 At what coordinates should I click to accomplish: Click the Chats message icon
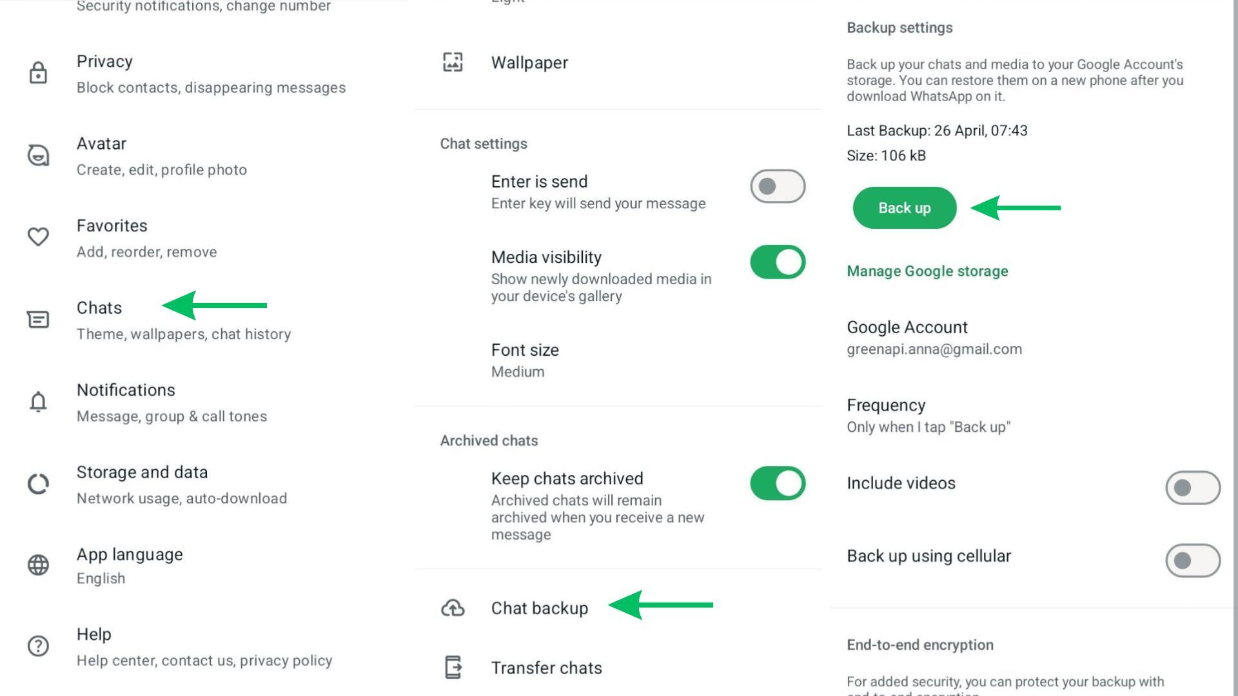point(38,319)
